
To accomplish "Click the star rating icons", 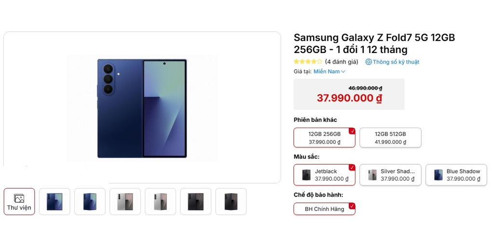I will [x=308, y=62].
